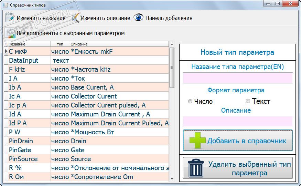This screenshot has height=186, width=301.
Task: Maximize the Справочник типов window
Action: tap(278, 4)
